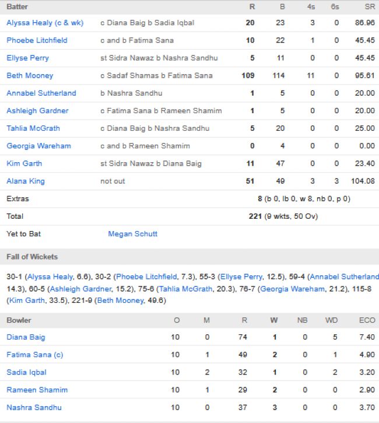This screenshot has height=423, width=379.
Task: Click Rameen Shamim in the bowler table
Action: [37, 389]
